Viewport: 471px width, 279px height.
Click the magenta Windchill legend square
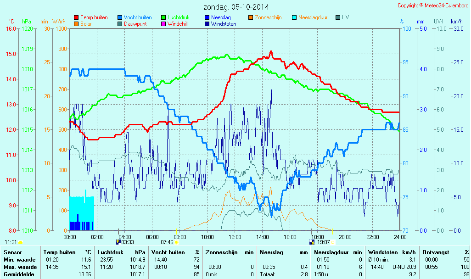163,24
